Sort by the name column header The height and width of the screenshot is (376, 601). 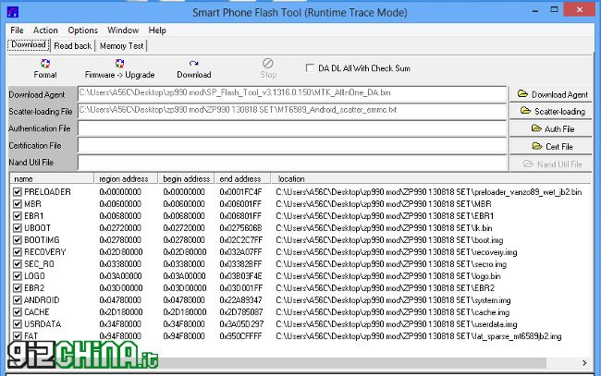[x=52, y=179]
